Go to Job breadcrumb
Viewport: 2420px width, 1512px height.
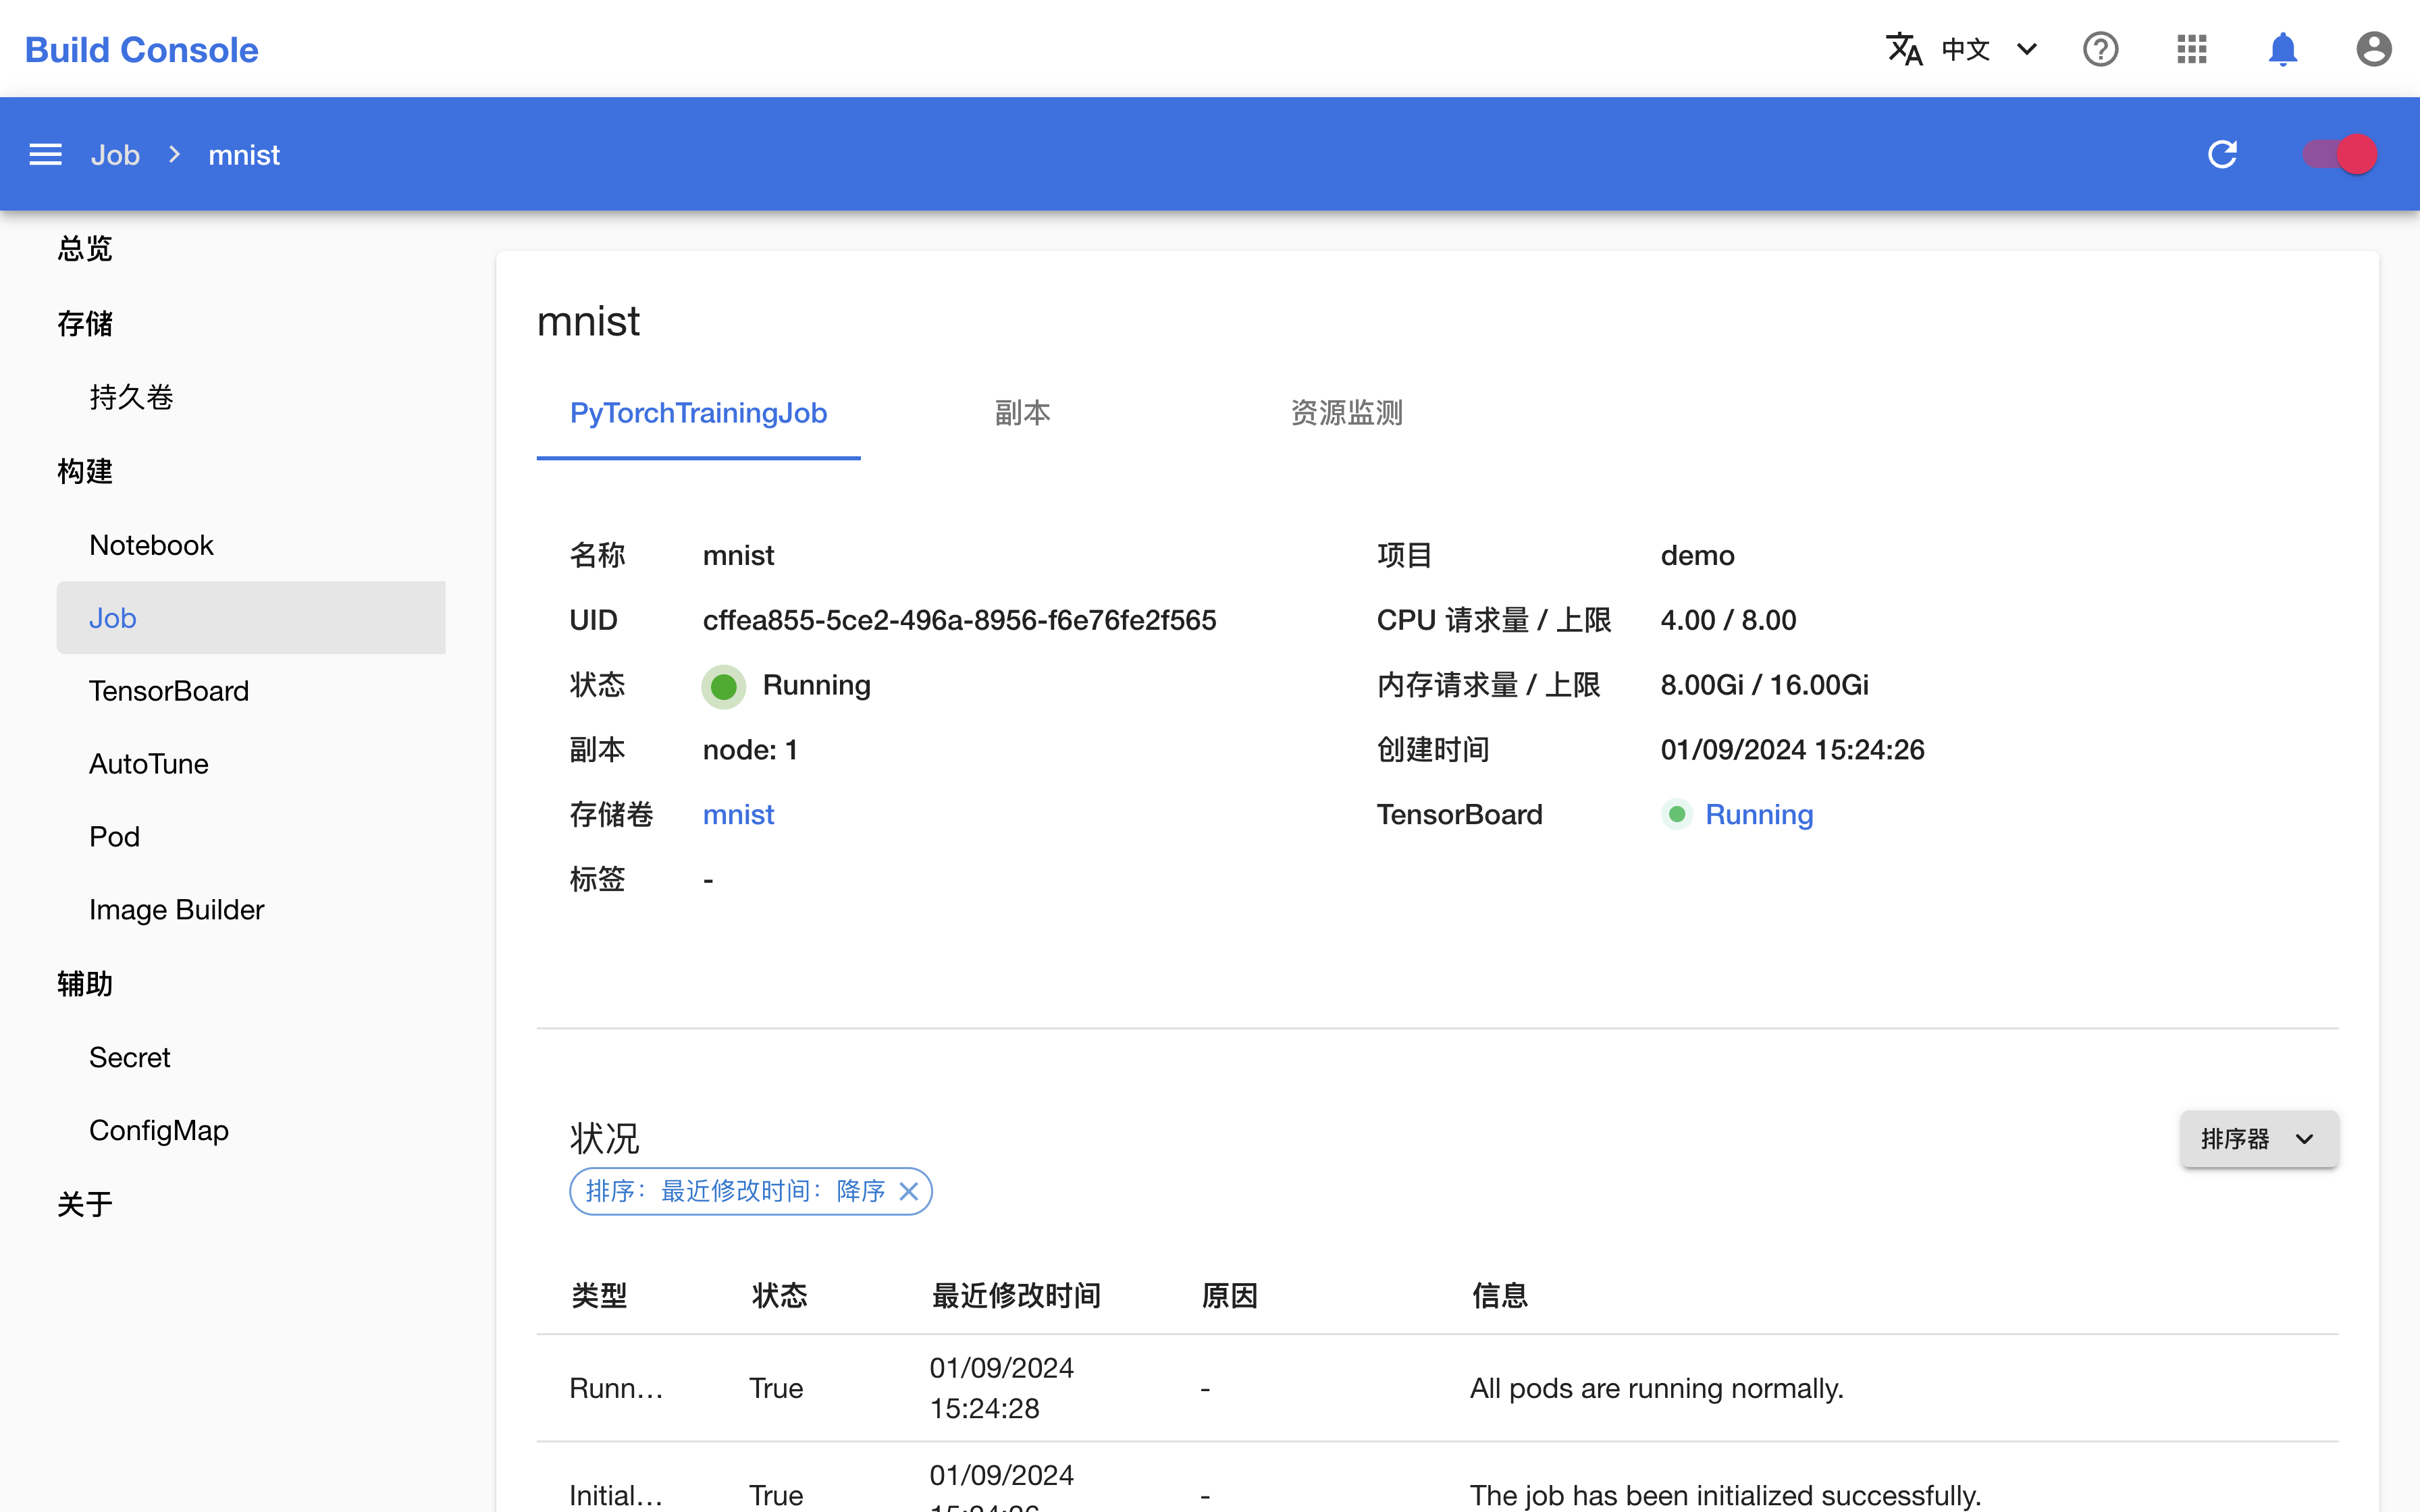[x=115, y=155]
